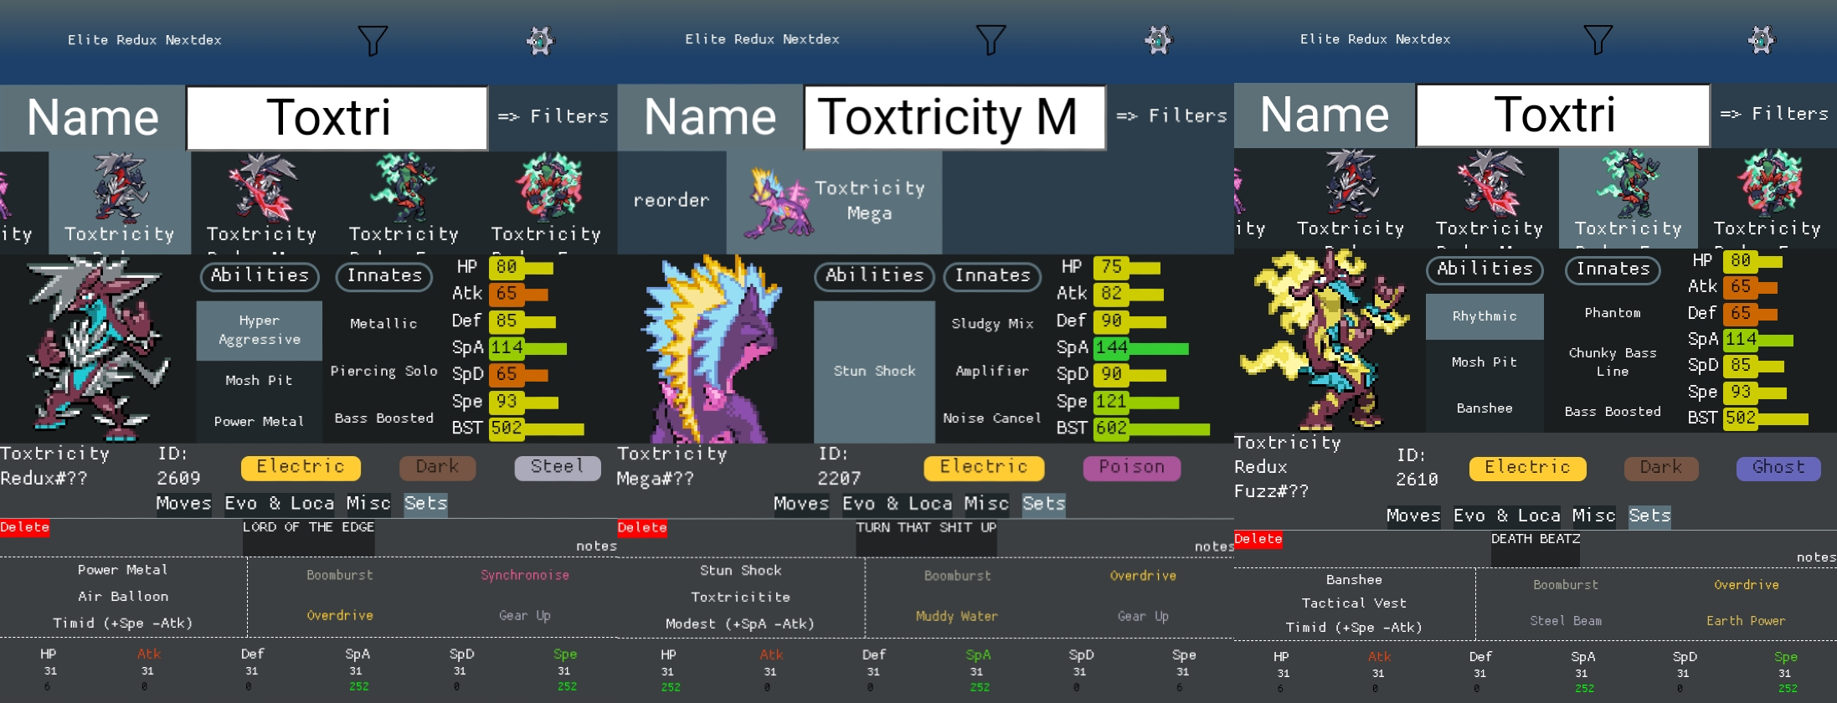Select the "Phantom" innate
Image resolution: width=1837 pixels, height=703 pixels.
[x=1613, y=313]
